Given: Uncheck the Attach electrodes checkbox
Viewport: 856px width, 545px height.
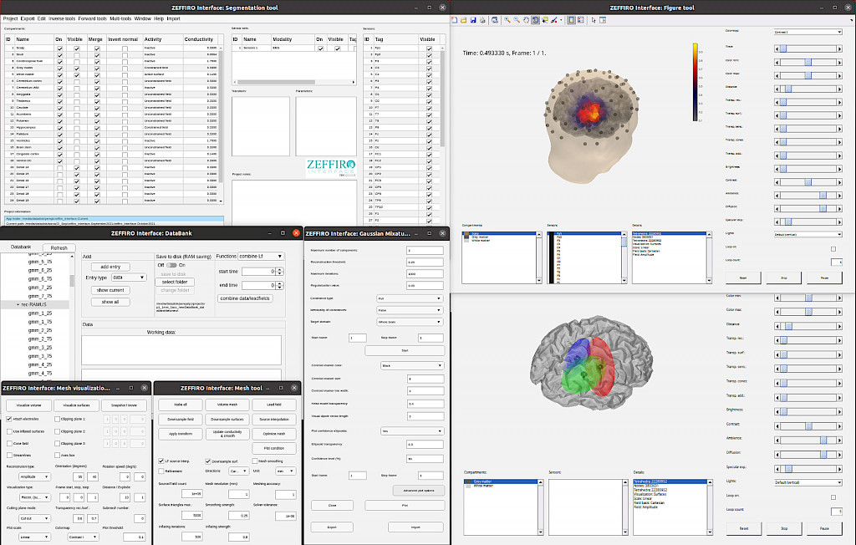Looking at the screenshot, I should click(x=8, y=418).
